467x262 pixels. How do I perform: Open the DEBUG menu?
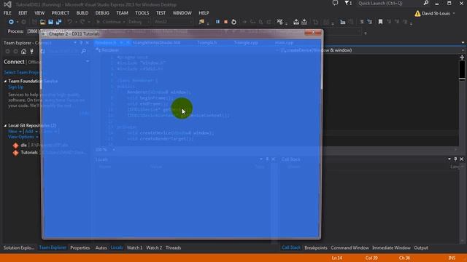point(102,13)
